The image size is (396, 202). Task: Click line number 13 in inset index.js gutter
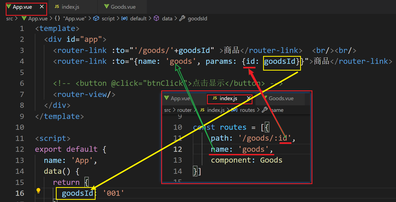178,160
